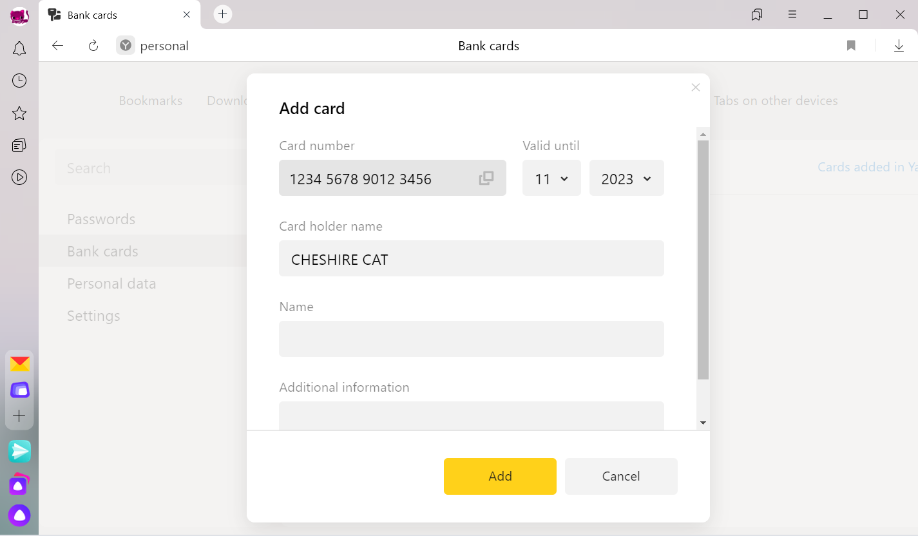The height and width of the screenshot is (536, 918).
Task: Expand the expiry year dropdown showing 2023
Action: (626, 178)
